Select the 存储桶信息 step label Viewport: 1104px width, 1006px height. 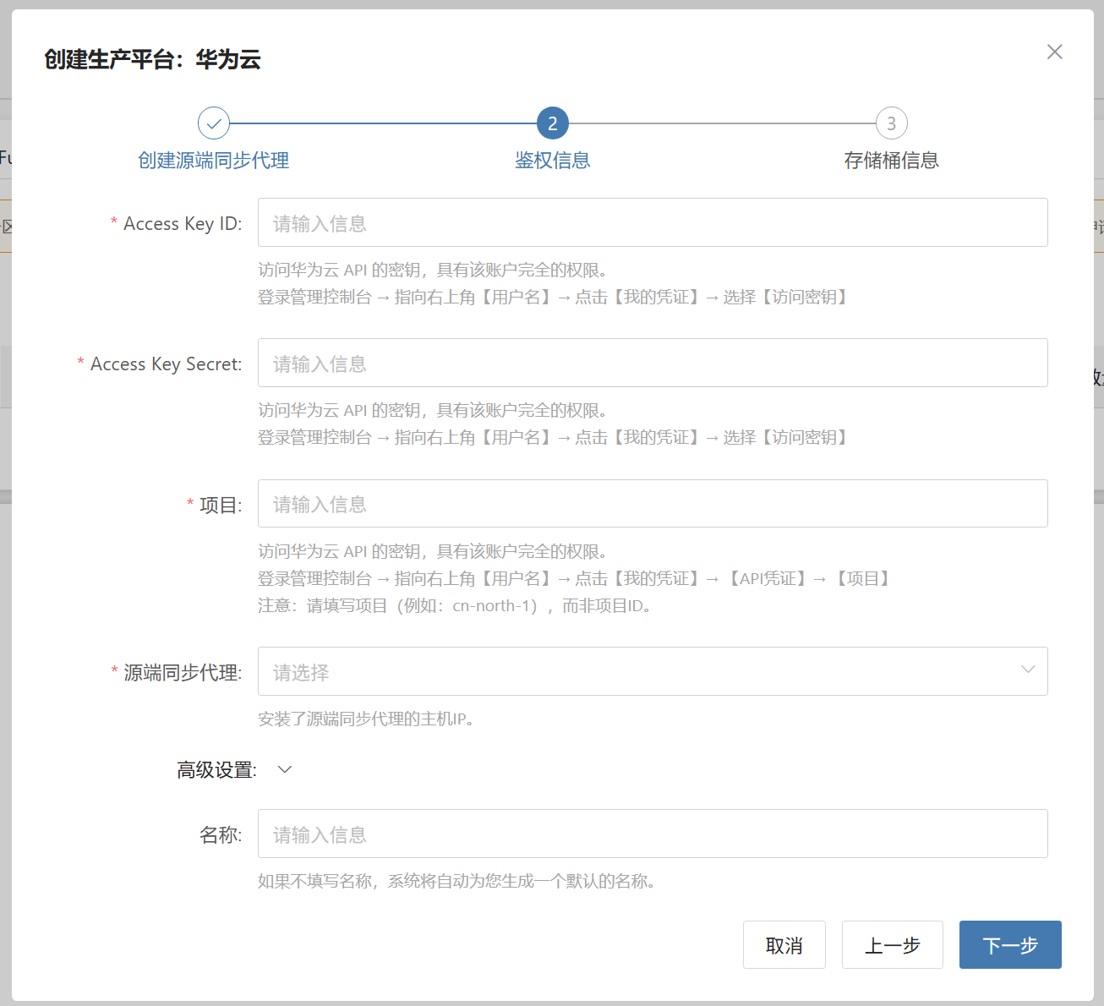tap(891, 161)
